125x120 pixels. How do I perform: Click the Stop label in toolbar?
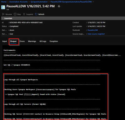point(19,14)
